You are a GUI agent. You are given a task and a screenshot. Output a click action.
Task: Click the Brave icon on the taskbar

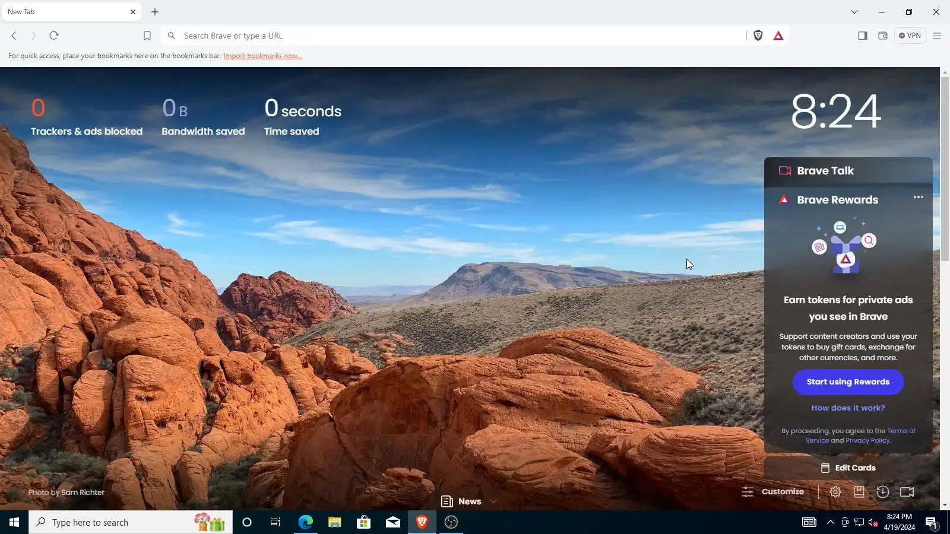422,522
